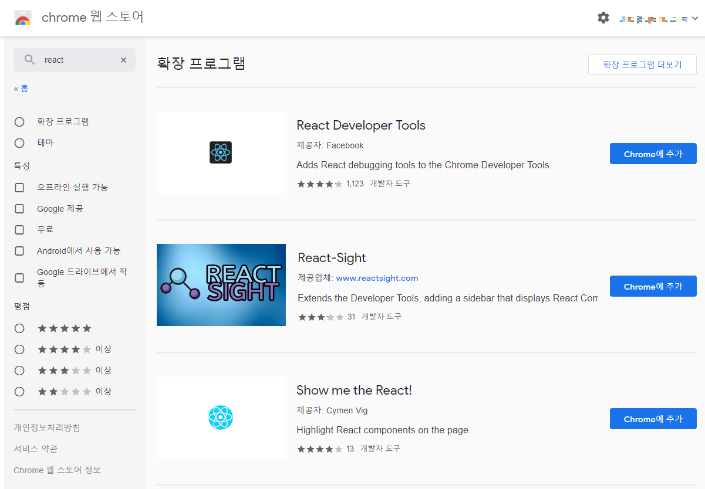705x489 pixels.
Task: Add React-Sight to Chrome
Action: (653, 286)
